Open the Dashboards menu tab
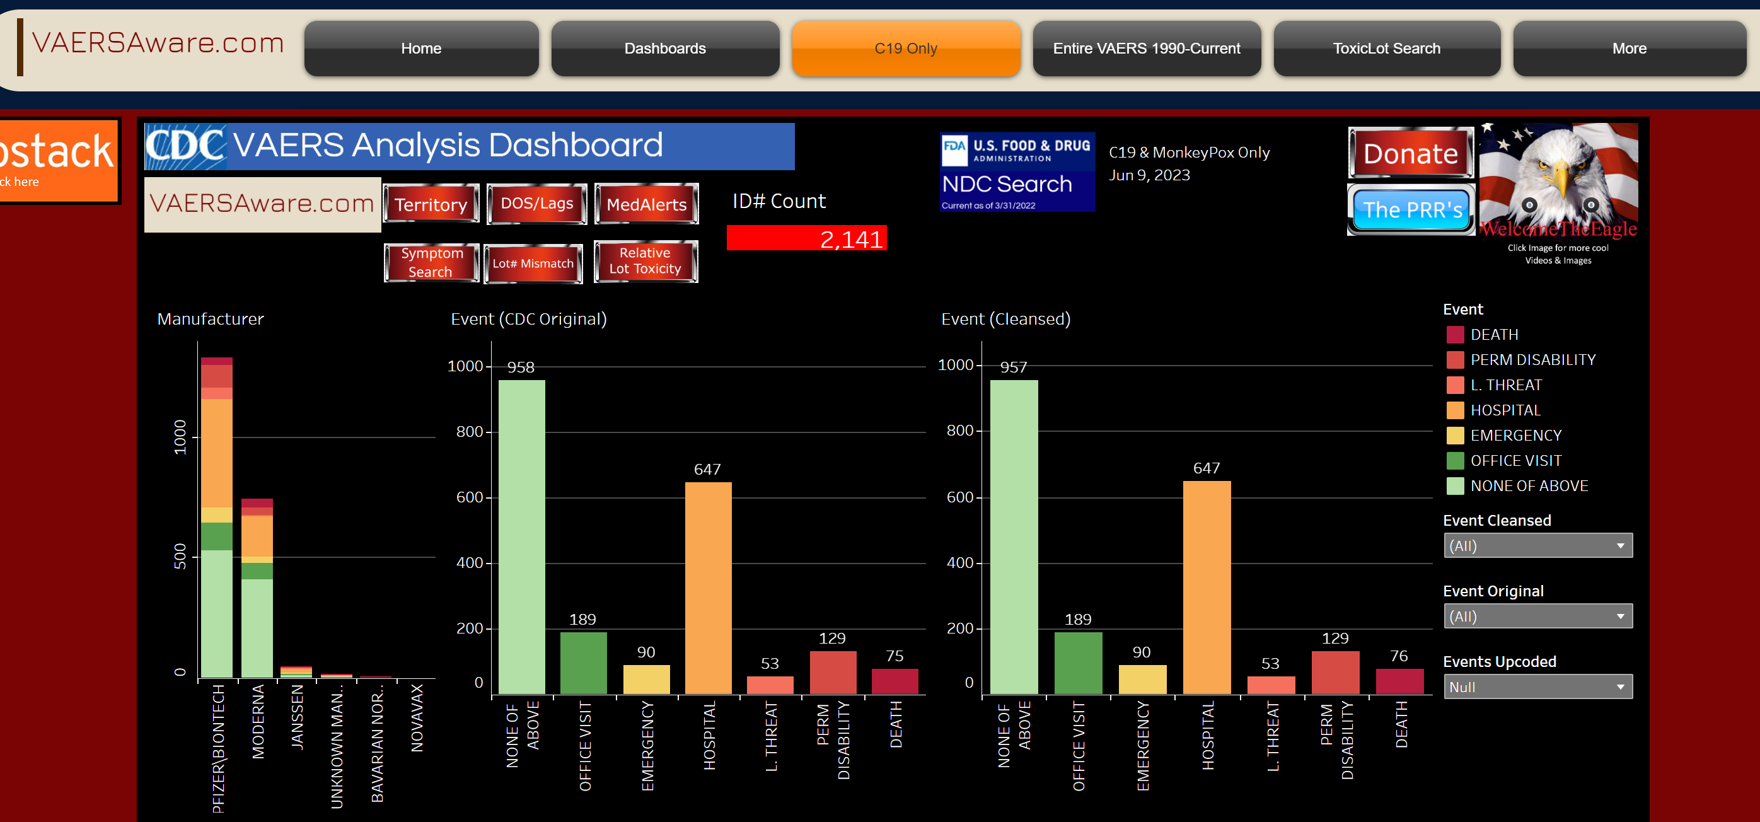The image size is (1760, 822). tap(665, 49)
